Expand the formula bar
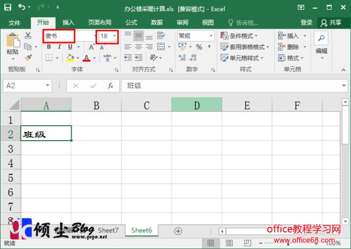The image size is (351, 249). (x=344, y=85)
